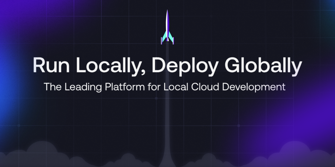Click the word "for" in the subtitle

(x=154, y=87)
